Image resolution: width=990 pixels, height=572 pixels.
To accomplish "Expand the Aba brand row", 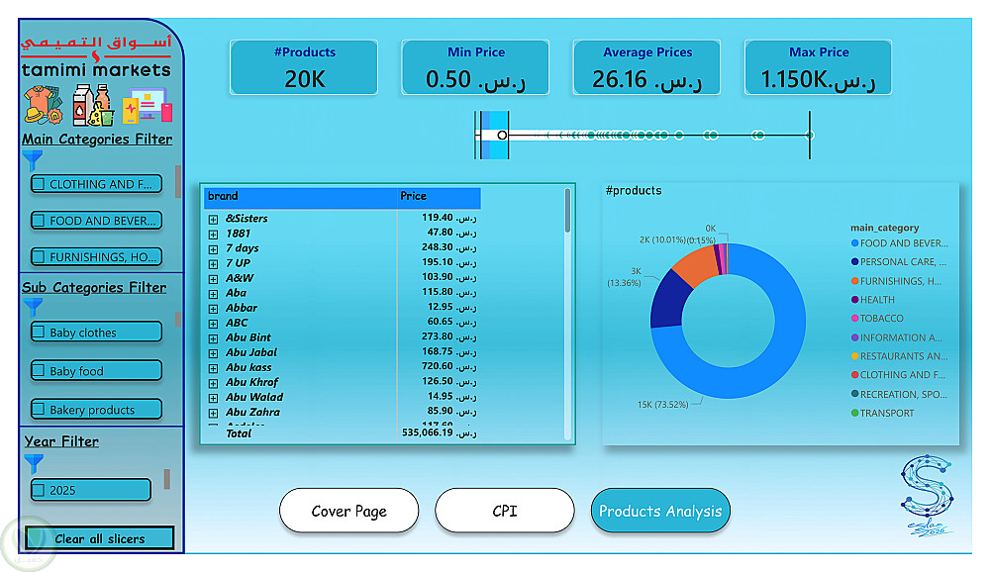I will coord(214,294).
